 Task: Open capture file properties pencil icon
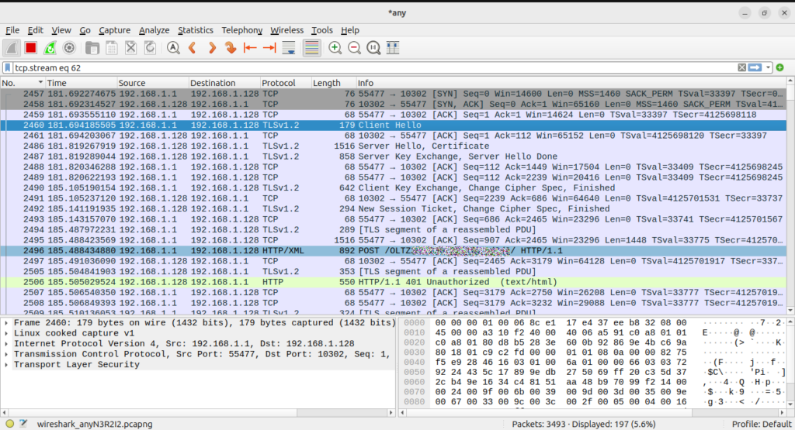(23, 424)
